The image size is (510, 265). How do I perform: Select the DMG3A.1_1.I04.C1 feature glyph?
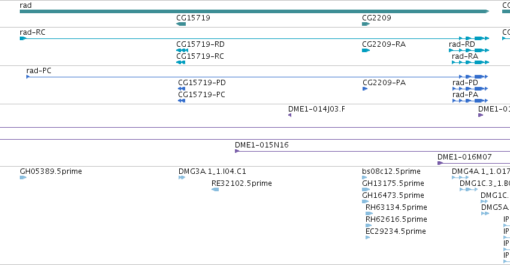click(182, 177)
